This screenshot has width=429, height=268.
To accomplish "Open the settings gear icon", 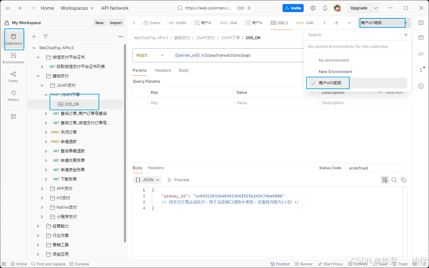I will click(x=313, y=8).
